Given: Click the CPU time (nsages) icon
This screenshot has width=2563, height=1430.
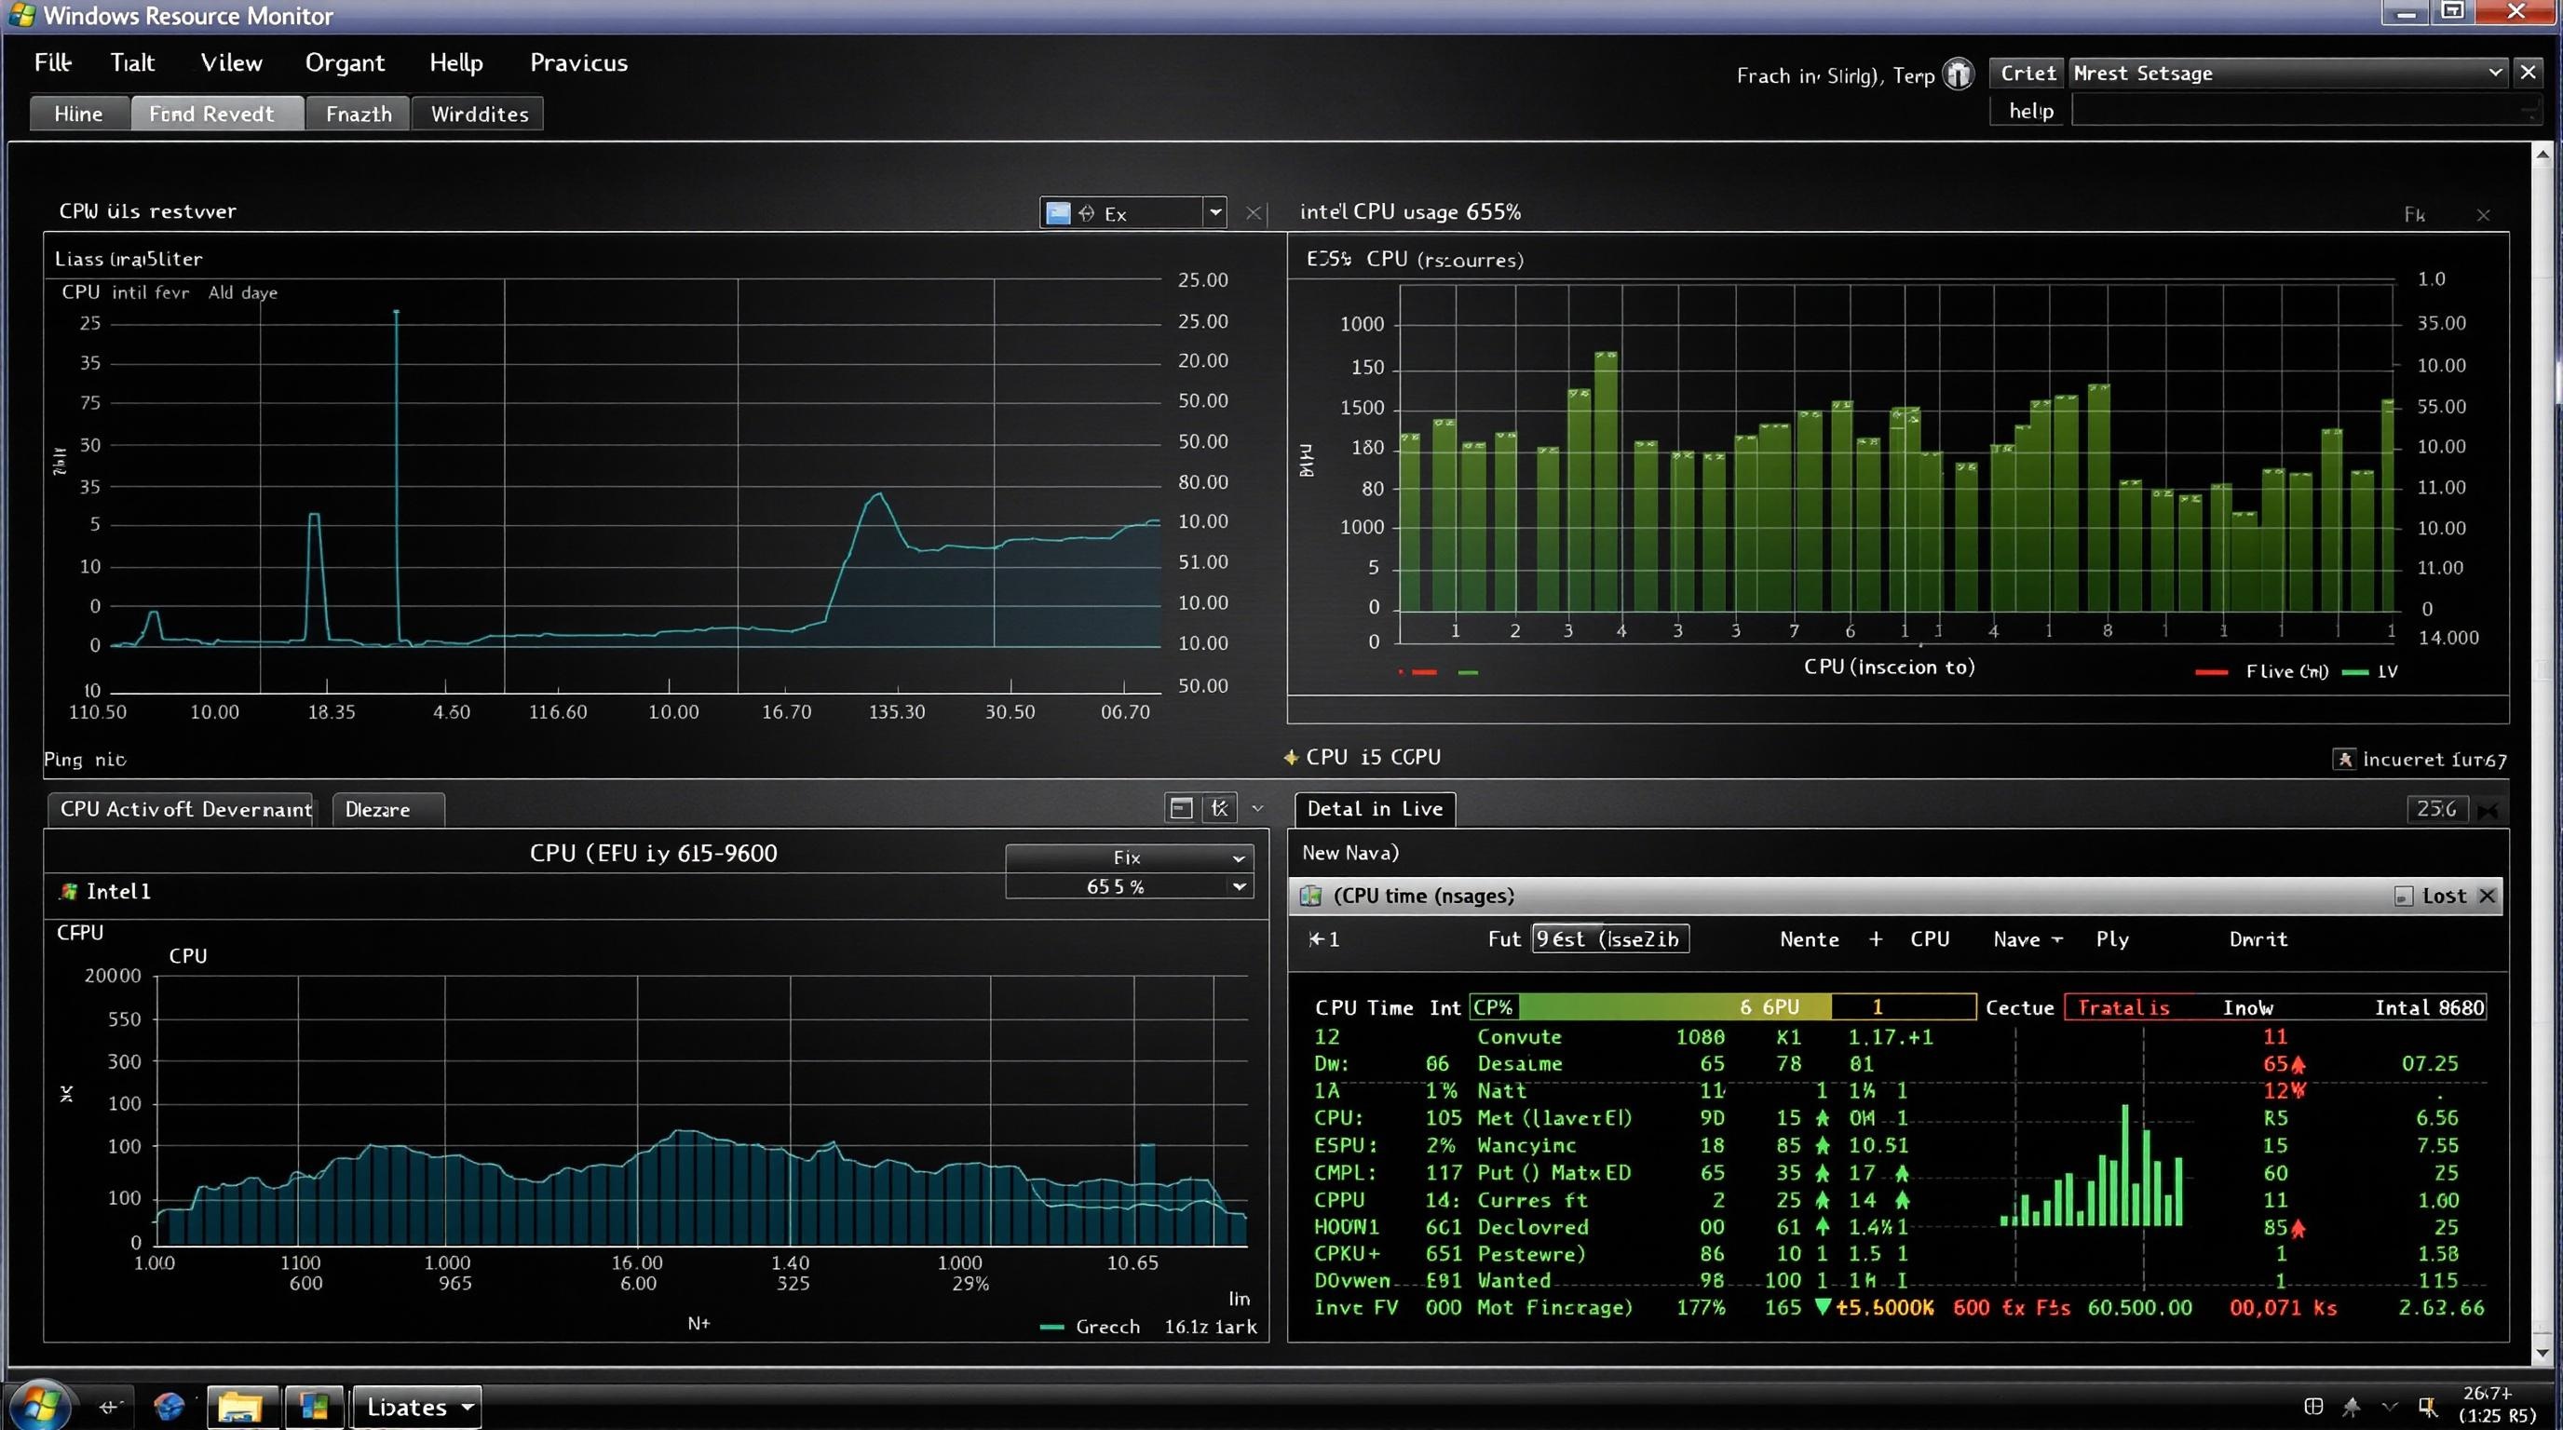Looking at the screenshot, I should pos(1310,896).
